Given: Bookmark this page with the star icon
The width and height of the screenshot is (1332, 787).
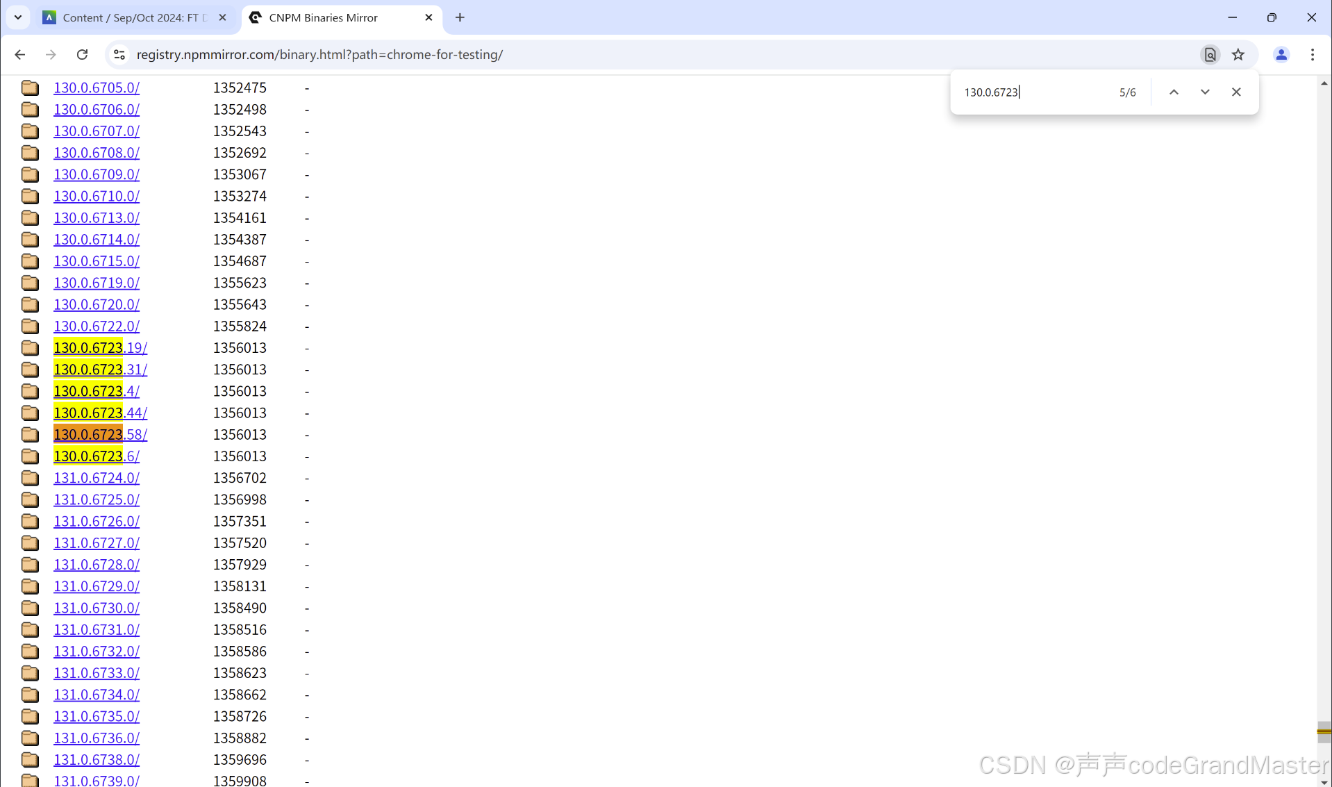Looking at the screenshot, I should [1238, 54].
